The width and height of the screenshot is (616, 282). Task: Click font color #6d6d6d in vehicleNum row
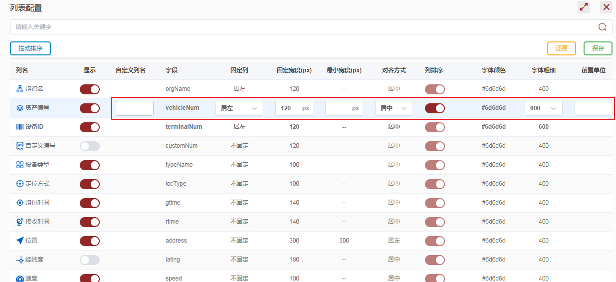point(494,108)
